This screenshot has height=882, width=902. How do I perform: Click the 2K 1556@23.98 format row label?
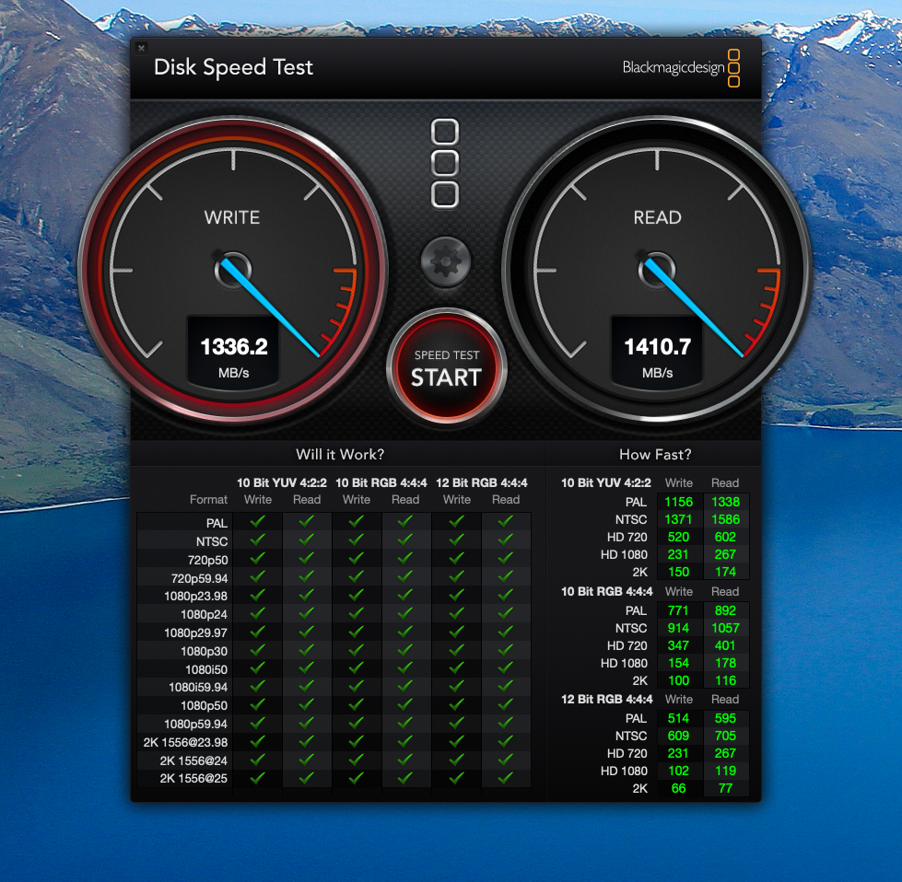coord(185,743)
